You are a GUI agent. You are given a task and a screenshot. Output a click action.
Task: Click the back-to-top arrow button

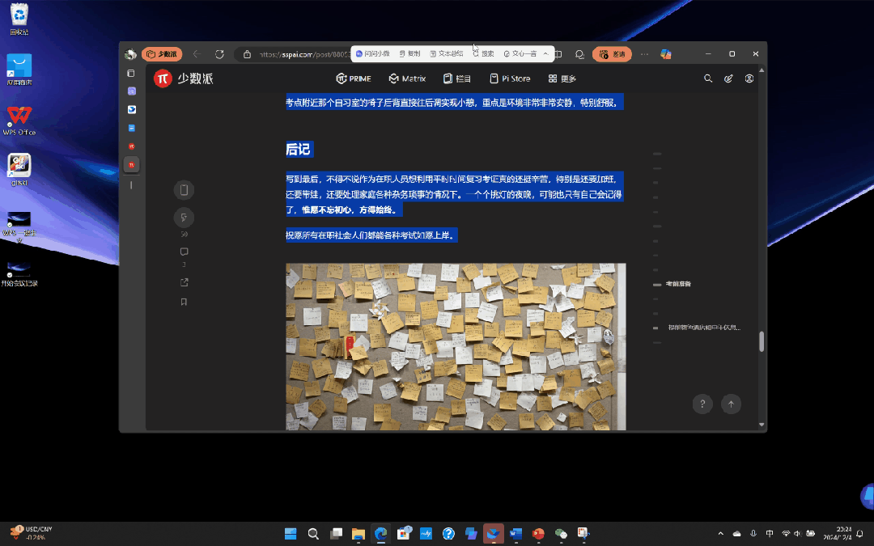pyautogui.click(x=732, y=404)
